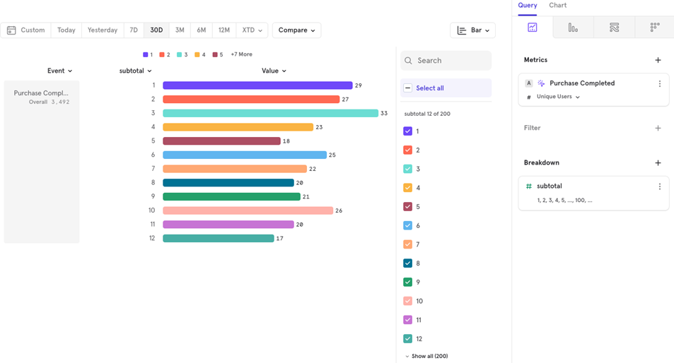Add a breakdown with plus icon
This screenshot has height=363, width=674.
658,162
